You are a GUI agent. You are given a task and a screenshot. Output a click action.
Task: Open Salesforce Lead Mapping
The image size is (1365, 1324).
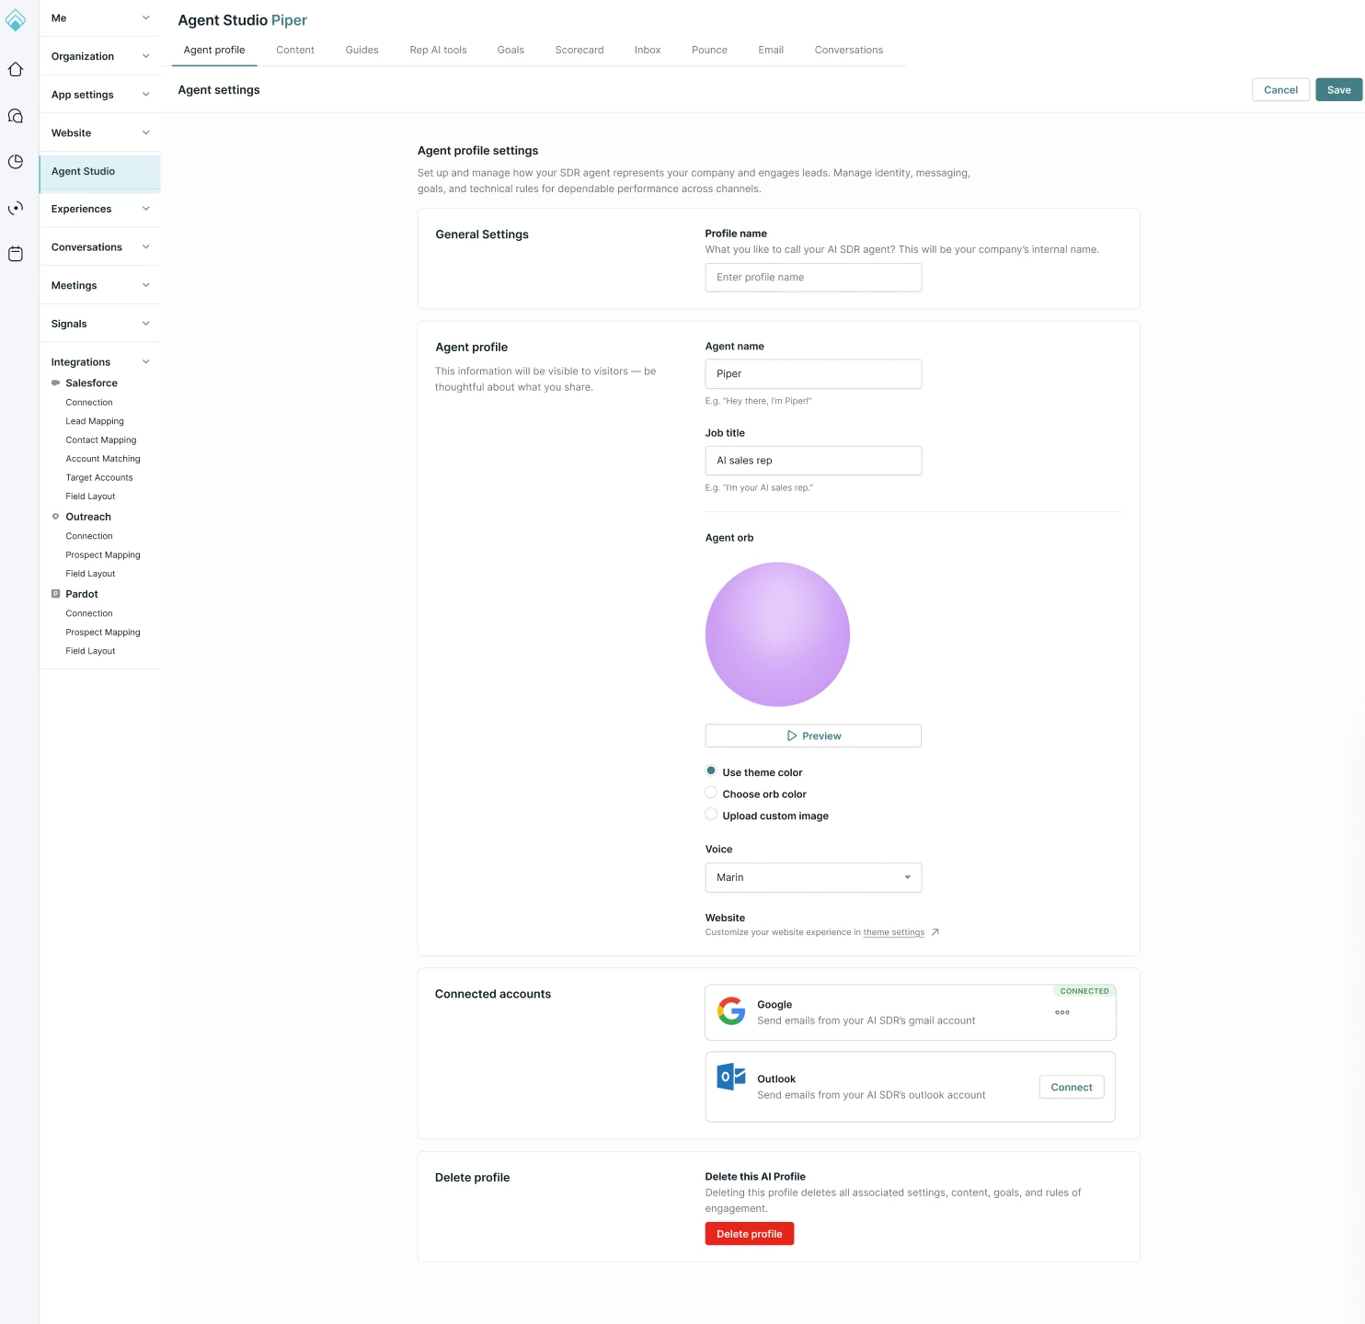[x=95, y=421]
